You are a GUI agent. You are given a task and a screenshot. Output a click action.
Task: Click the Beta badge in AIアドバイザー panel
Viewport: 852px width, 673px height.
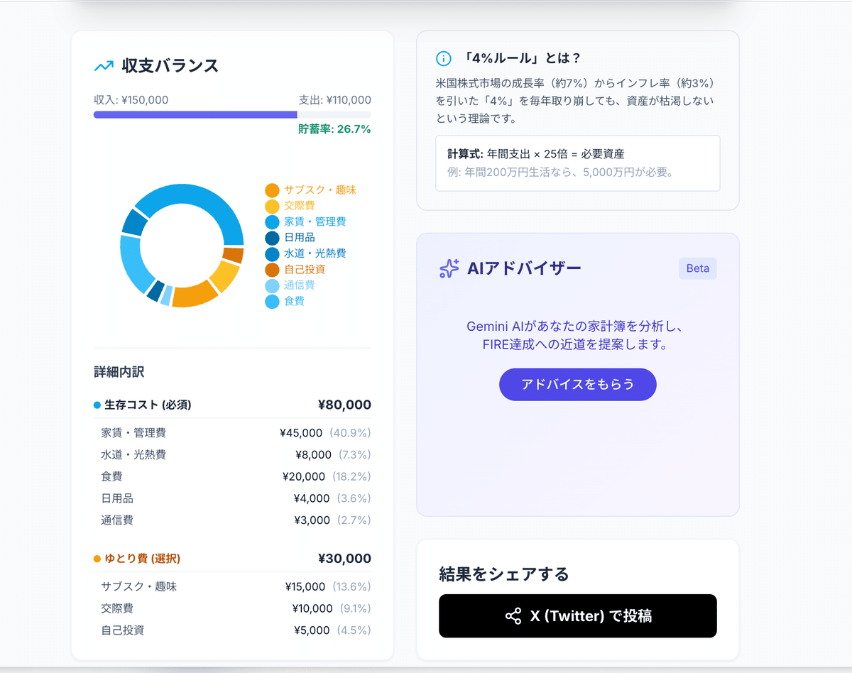click(x=697, y=268)
